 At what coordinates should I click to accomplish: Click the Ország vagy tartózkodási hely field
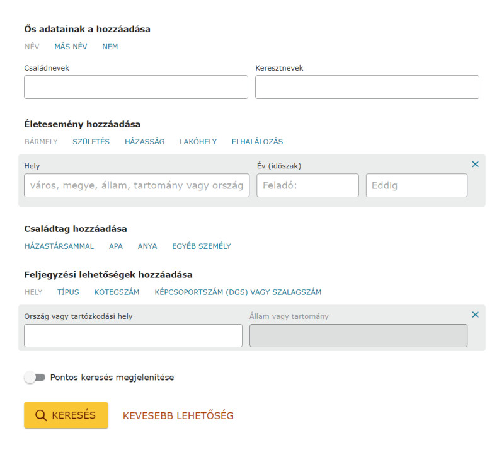pyautogui.click(x=133, y=336)
